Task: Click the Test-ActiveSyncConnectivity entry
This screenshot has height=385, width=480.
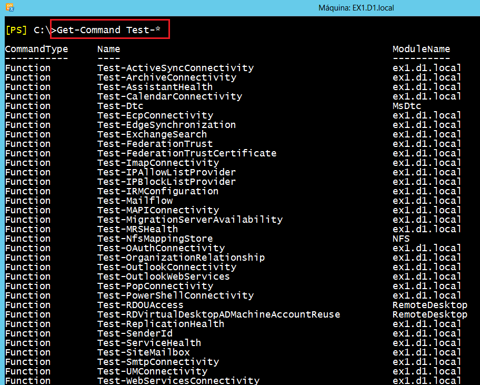Action: point(175,67)
